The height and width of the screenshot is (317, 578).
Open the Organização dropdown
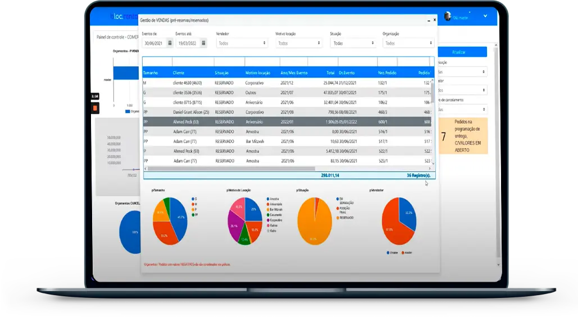(x=407, y=43)
